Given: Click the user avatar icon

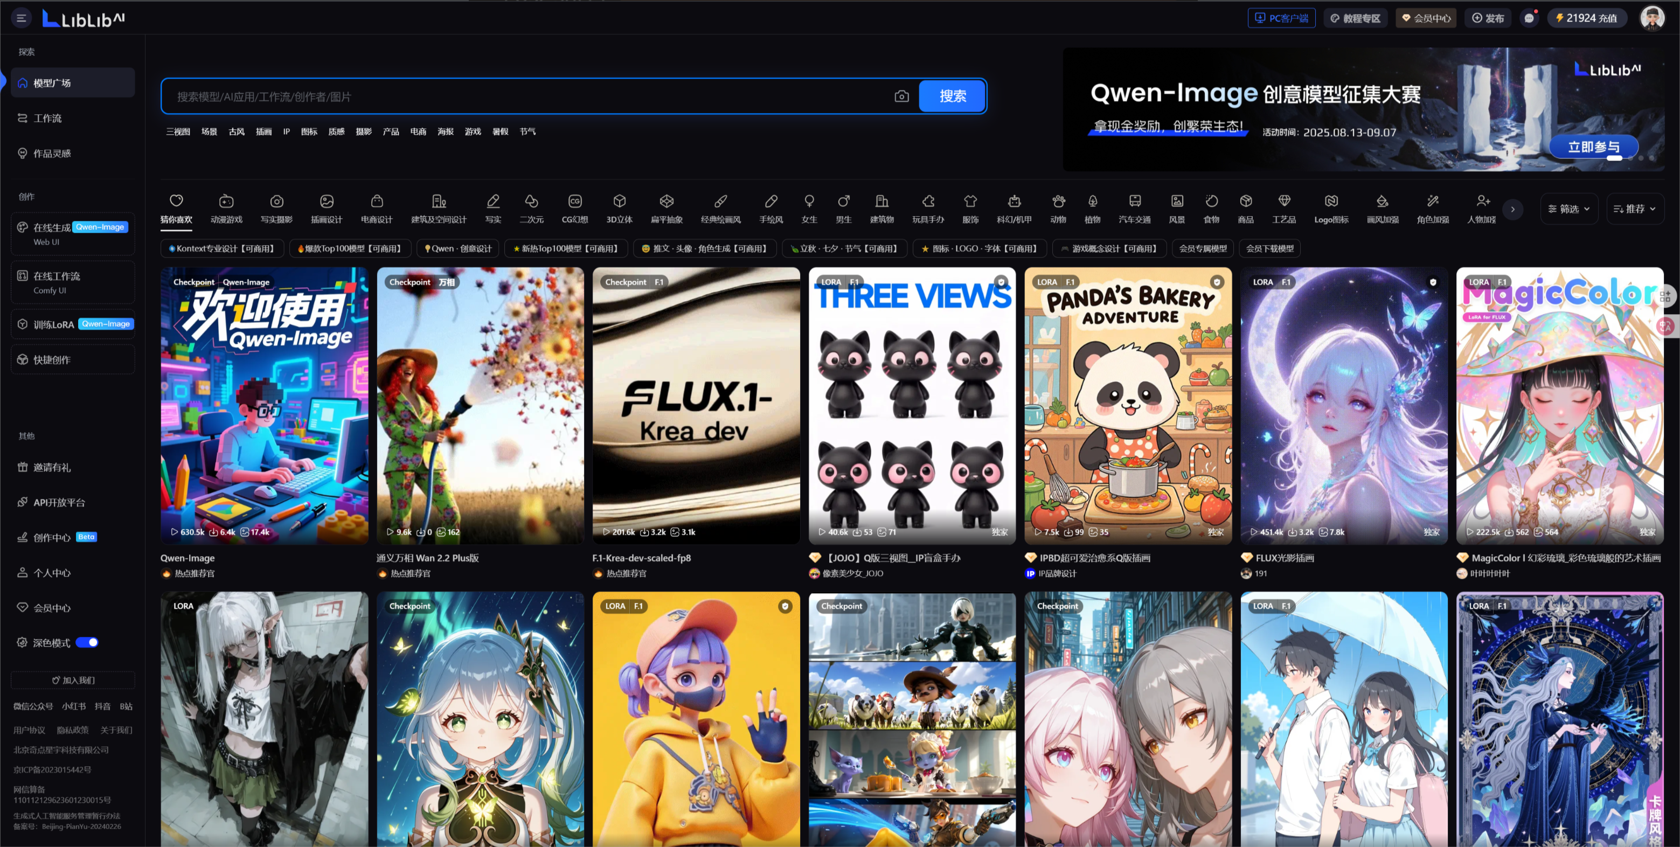Looking at the screenshot, I should pyautogui.click(x=1652, y=18).
